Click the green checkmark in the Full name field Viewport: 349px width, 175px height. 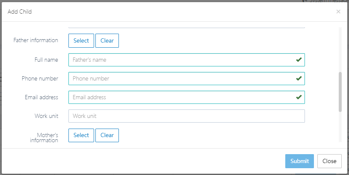(299, 60)
